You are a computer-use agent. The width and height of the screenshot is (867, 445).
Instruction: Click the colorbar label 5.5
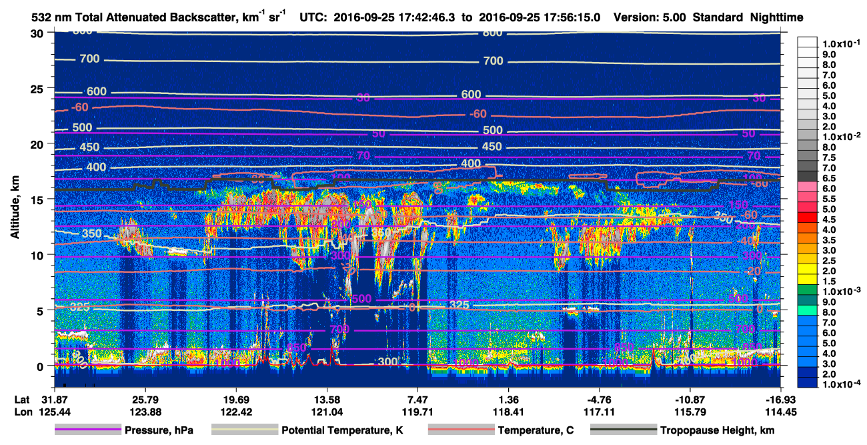pos(829,199)
